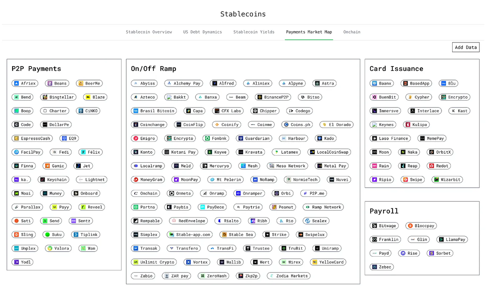Click the MoneyGram logo icon
This screenshot has height=286, width=487.
point(136,180)
